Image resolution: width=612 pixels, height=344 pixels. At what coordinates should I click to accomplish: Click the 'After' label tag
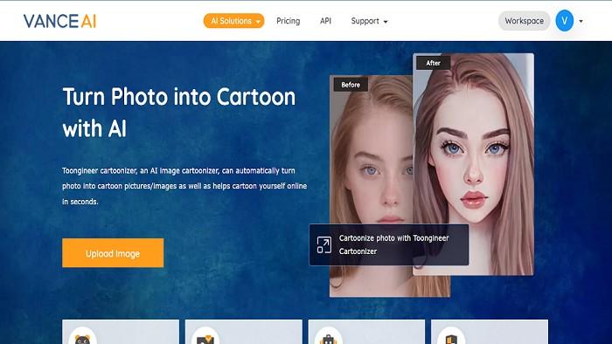(x=434, y=63)
